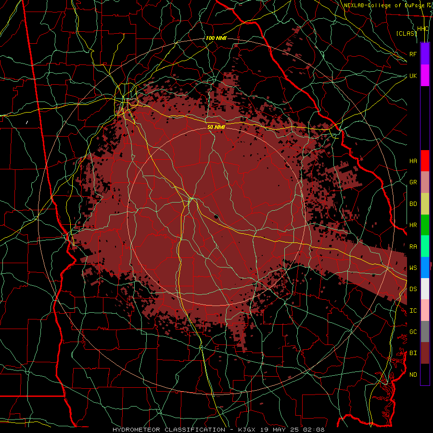
Task: Click the HR legend label
Action: [413, 225]
